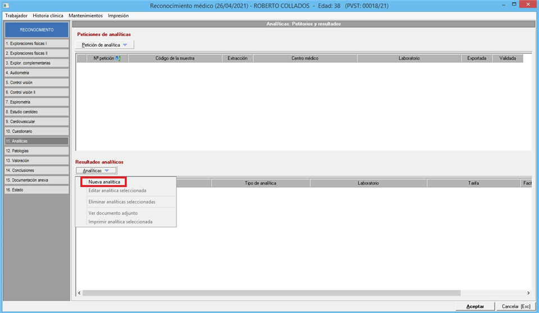The image size is (539, 313).
Task: Click the Centro médico column header
Action: coord(305,58)
